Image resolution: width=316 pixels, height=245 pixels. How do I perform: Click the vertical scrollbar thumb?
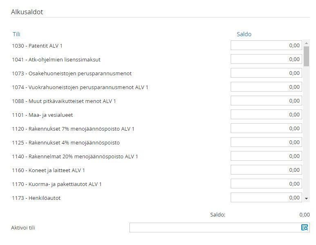click(x=306, y=56)
